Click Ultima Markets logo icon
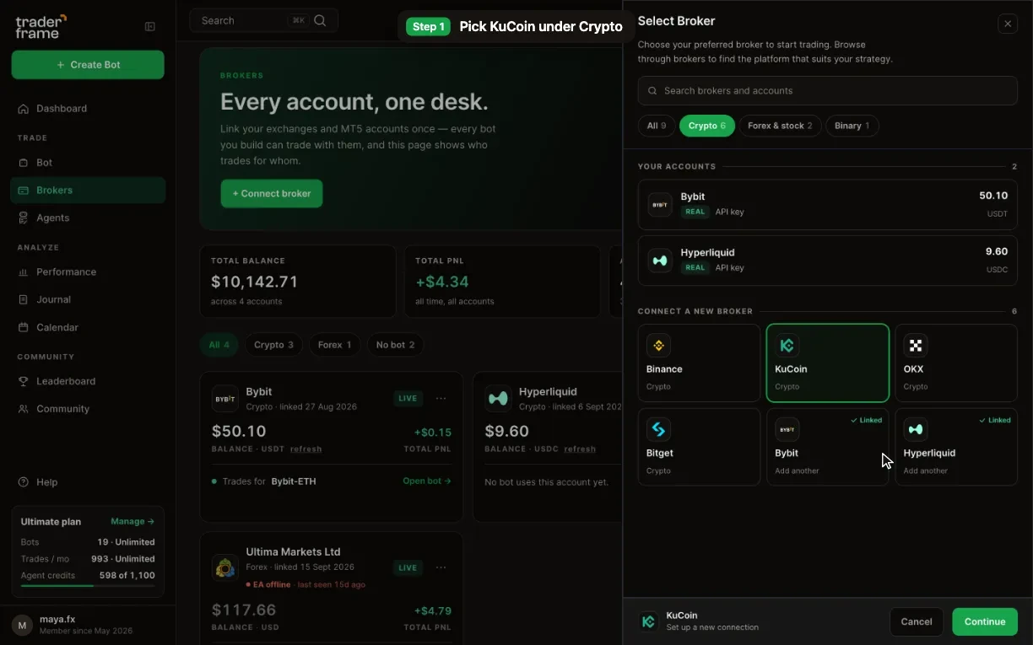1033x645 pixels. 224,567
